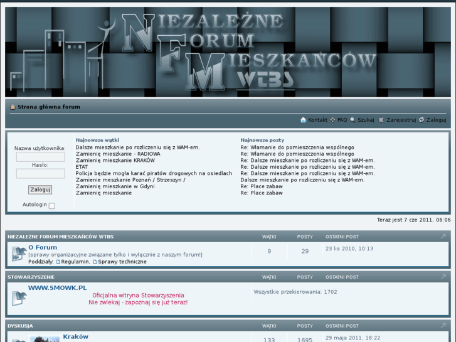Open the Szukaj link

tap(366, 120)
